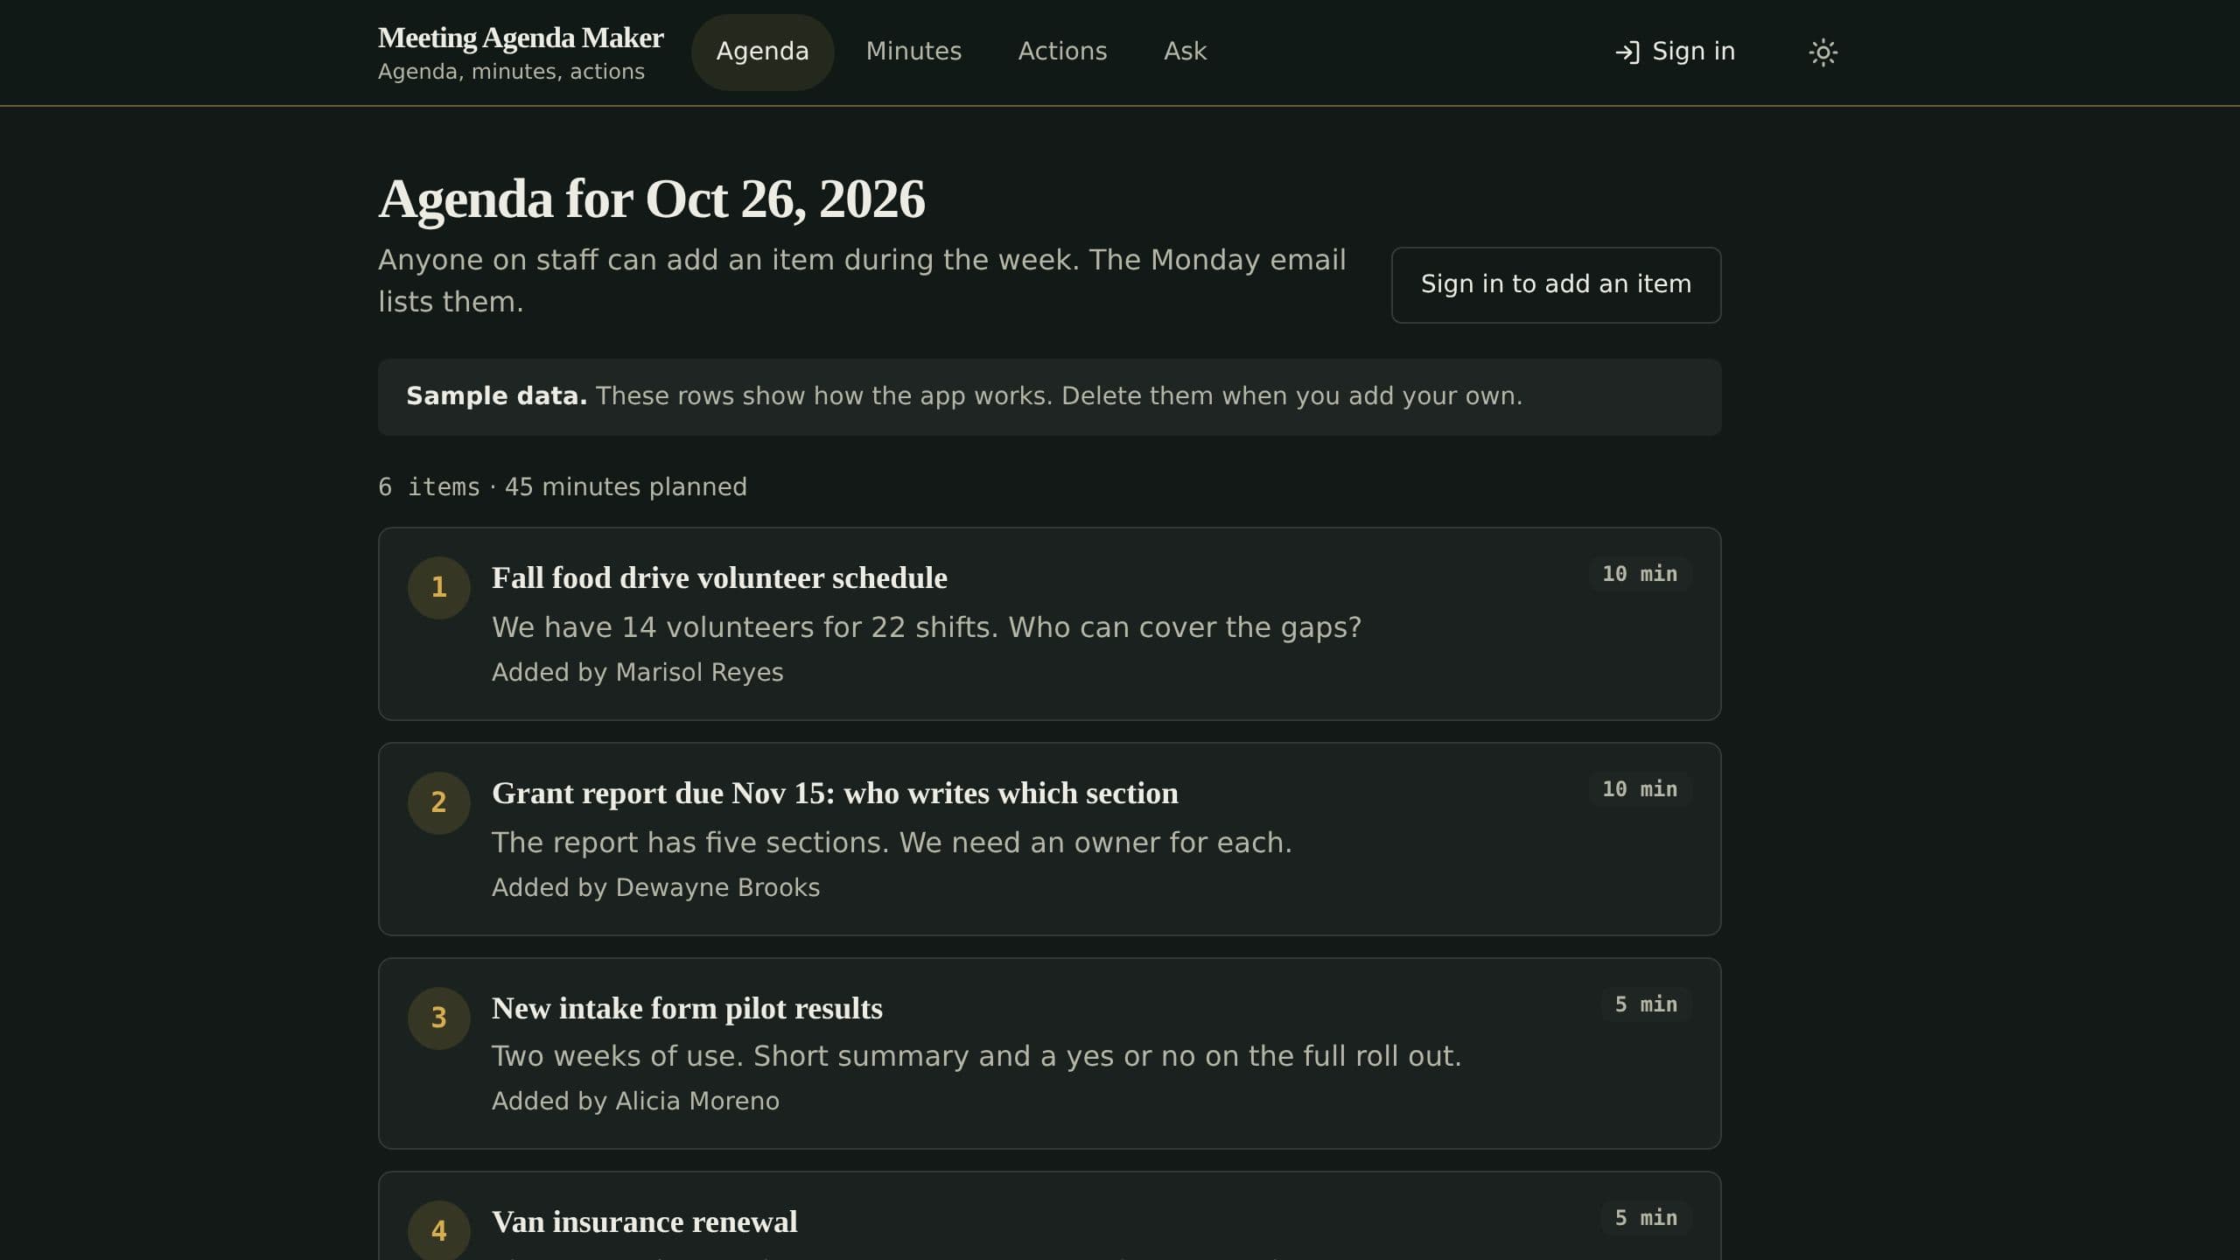Click the Meeting Agenda Maker title
Screen dimensions: 2240x1260
(521, 38)
